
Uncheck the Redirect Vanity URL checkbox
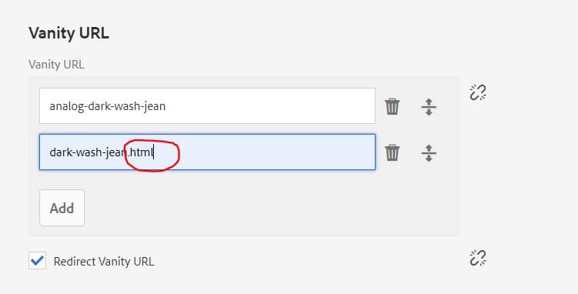point(37,261)
